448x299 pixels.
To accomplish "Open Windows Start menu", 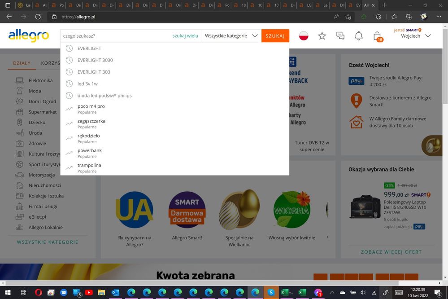I will coord(8,292).
